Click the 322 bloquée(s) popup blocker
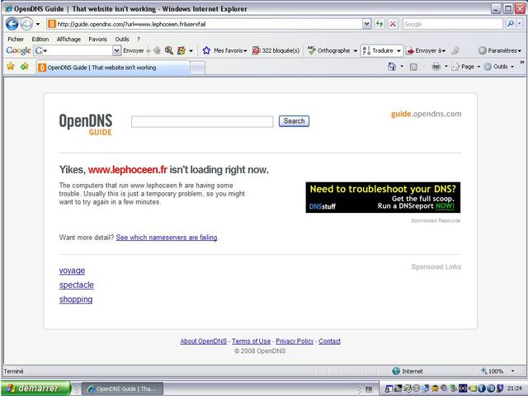 click(276, 50)
